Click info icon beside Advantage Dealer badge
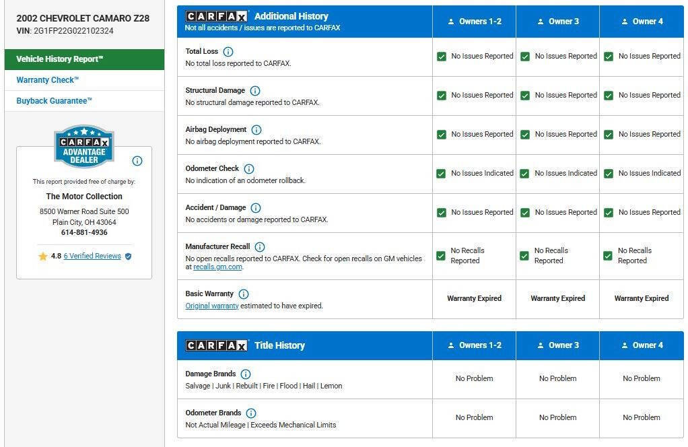The image size is (688, 447). point(137,161)
